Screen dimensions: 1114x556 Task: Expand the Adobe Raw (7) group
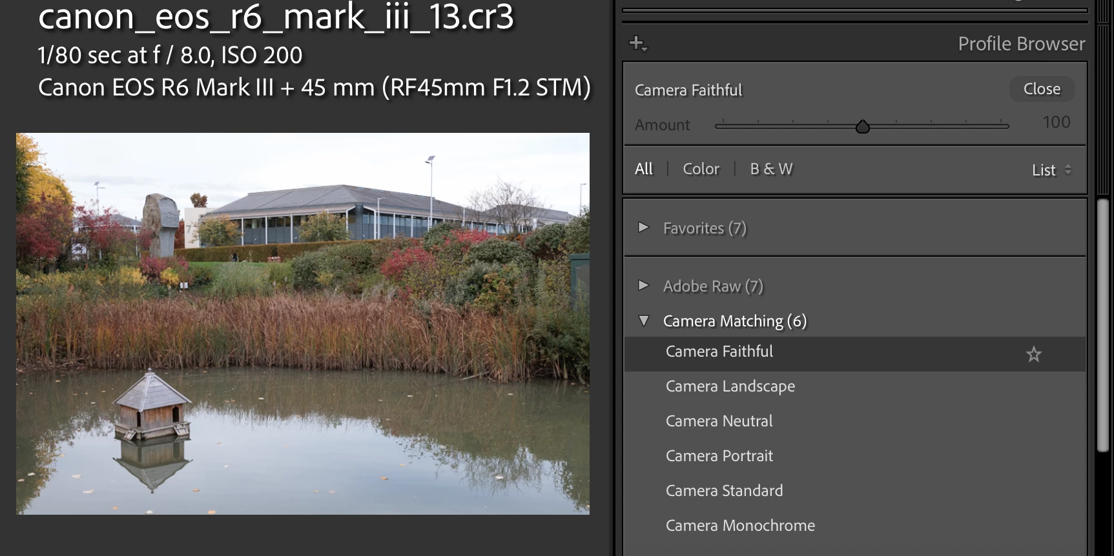[x=643, y=285]
